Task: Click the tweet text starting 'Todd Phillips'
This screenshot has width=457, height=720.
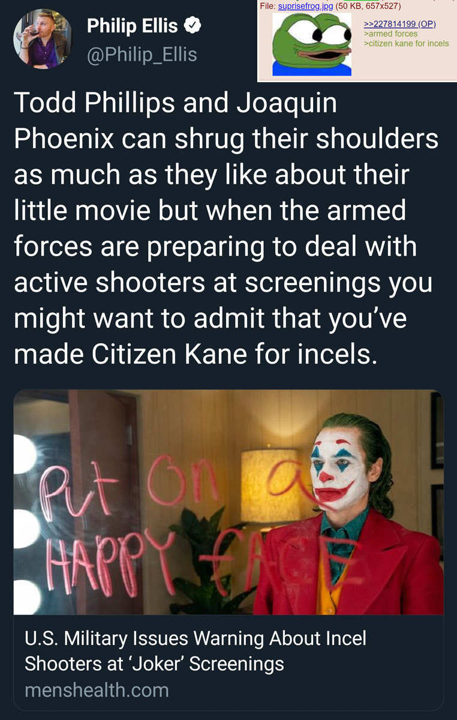Action: (x=226, y=229)
